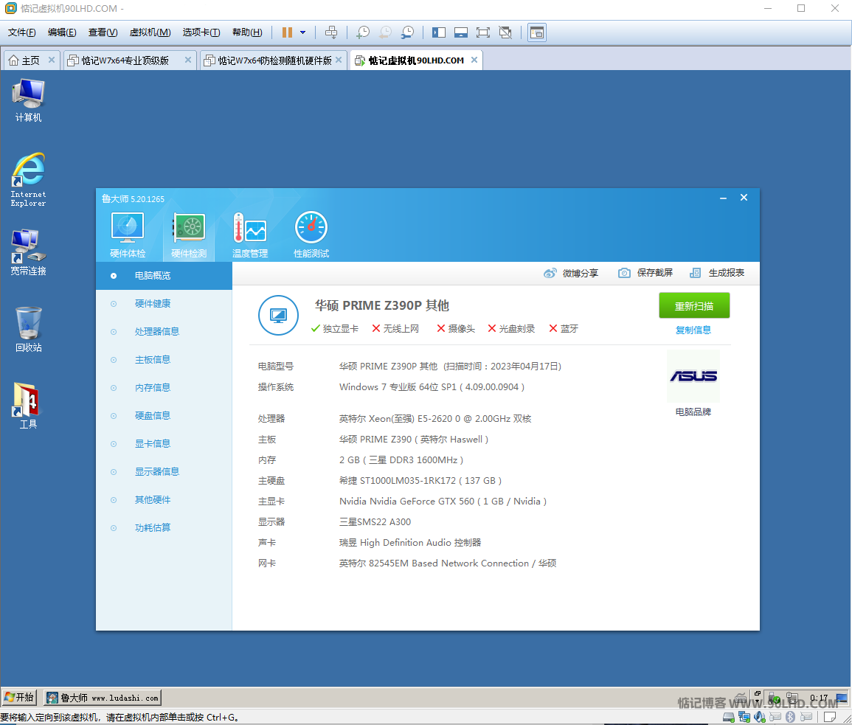Screen dimensions: 852x725
Task: Click 微博分享 share button
Action: pyautogui.click(x=571, y=273)
